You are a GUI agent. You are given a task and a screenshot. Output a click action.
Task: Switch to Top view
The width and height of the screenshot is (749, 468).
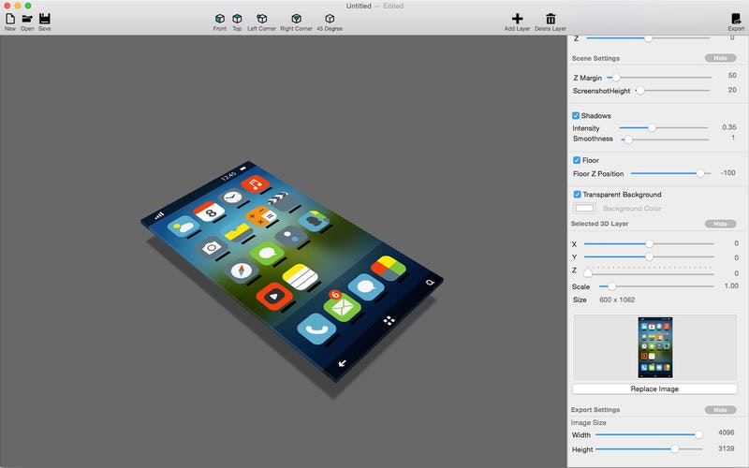click(x=237, y=22)
